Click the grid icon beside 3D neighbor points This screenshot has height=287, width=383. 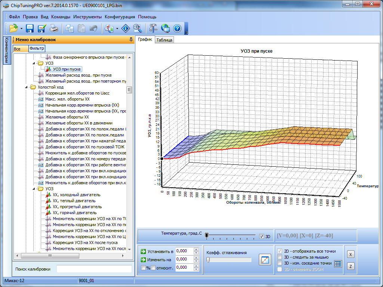point(338,263)
